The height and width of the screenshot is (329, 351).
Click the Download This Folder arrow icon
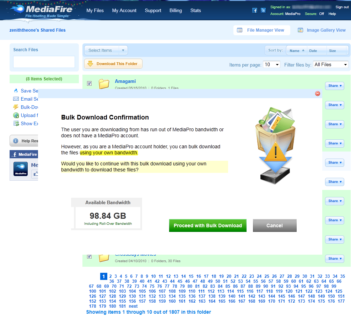[x=90, y=64]
